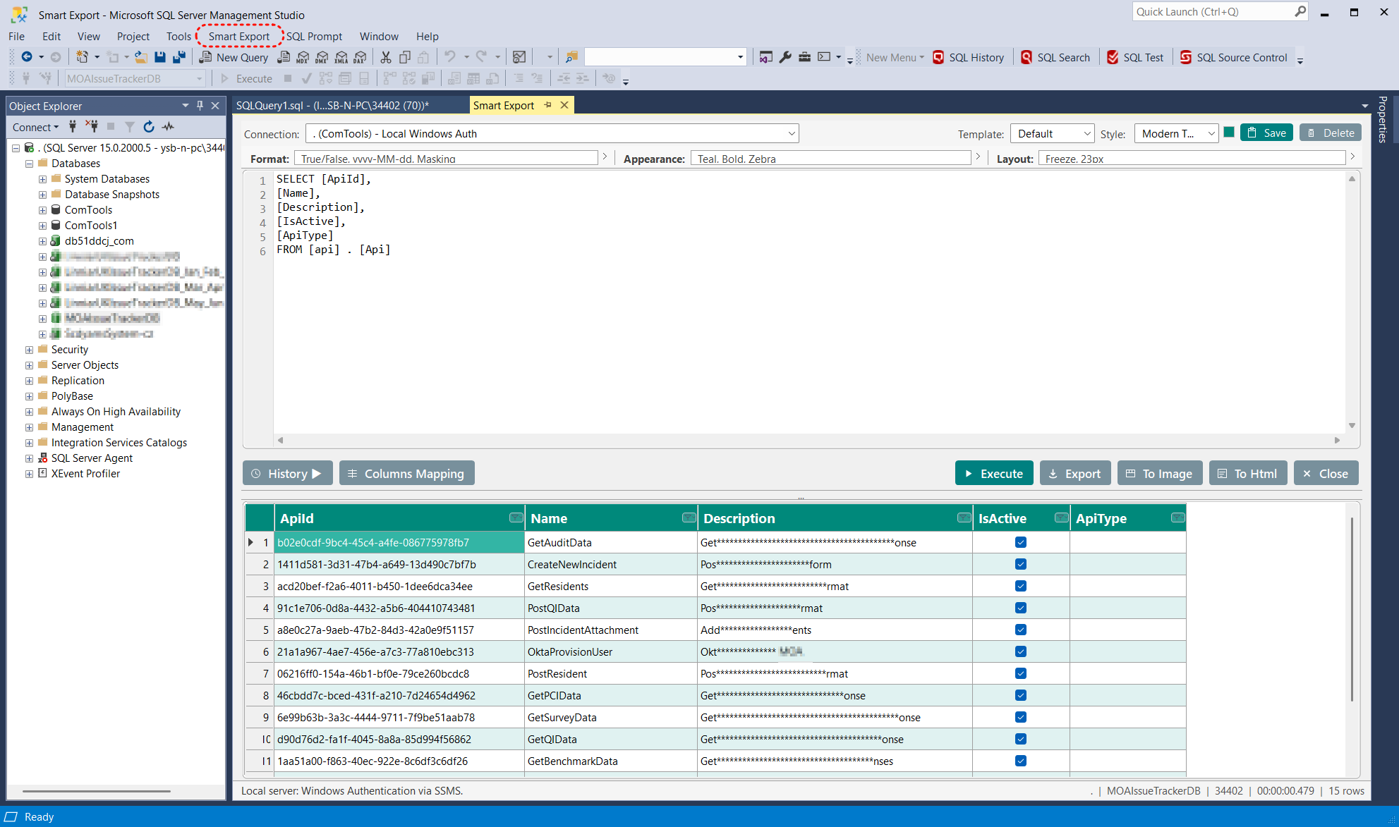Open the Style dropdown showing Modern T...
Screen dimensions: 1399x827
(x=1176, y=133)
